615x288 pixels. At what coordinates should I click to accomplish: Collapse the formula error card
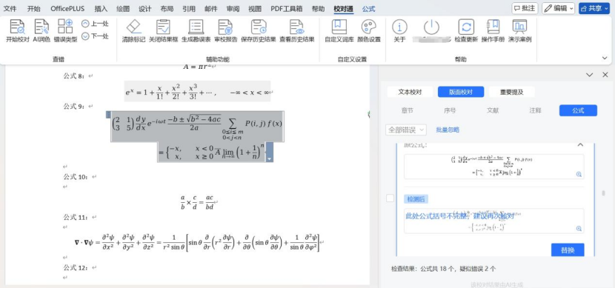click(x=580, y=145)
